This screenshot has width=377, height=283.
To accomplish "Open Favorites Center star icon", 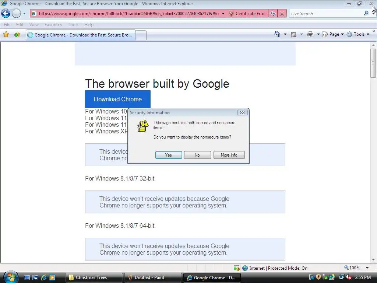I will click(x=6, y=35).
